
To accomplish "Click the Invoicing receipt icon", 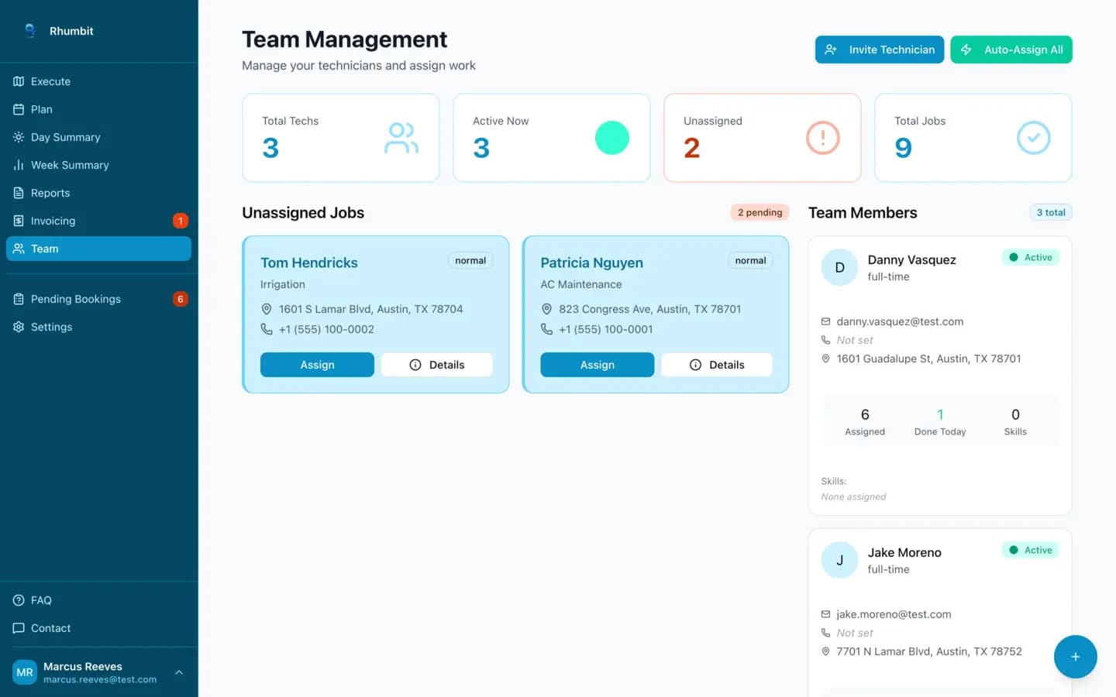I will (x=17, y=221).
